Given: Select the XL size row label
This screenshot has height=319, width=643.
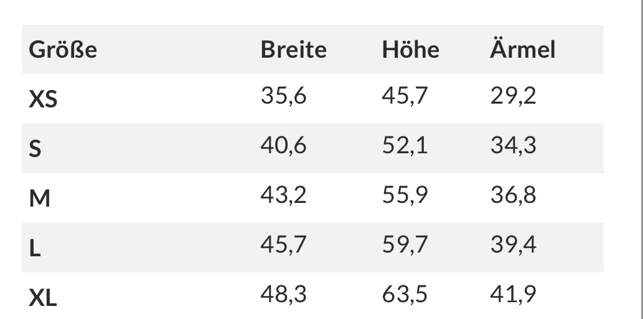Looking at the screenshot, I should pyautogui.click(x=43, y=298).
